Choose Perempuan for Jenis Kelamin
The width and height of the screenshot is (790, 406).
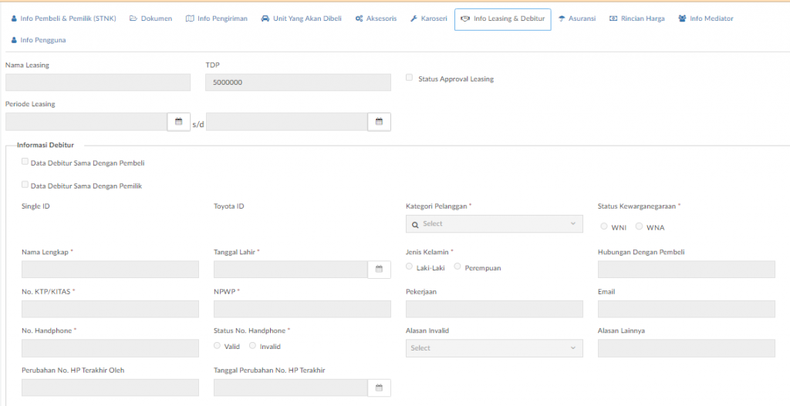(x=457, y=267)
